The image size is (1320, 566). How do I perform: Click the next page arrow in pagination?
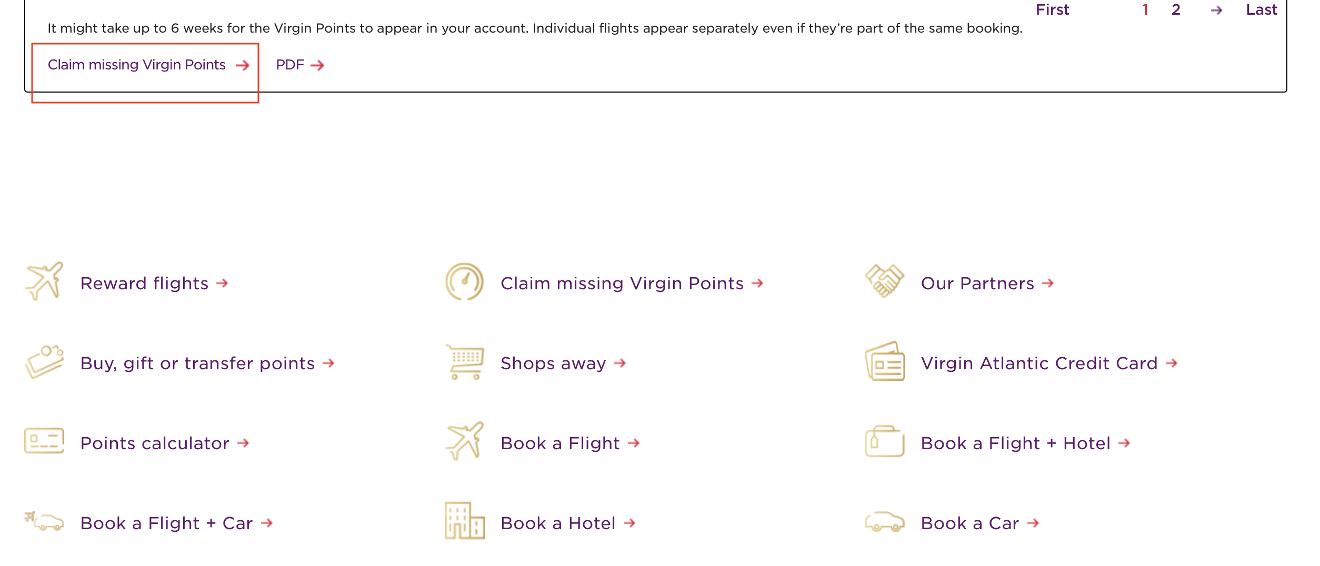pos(1216,10)
